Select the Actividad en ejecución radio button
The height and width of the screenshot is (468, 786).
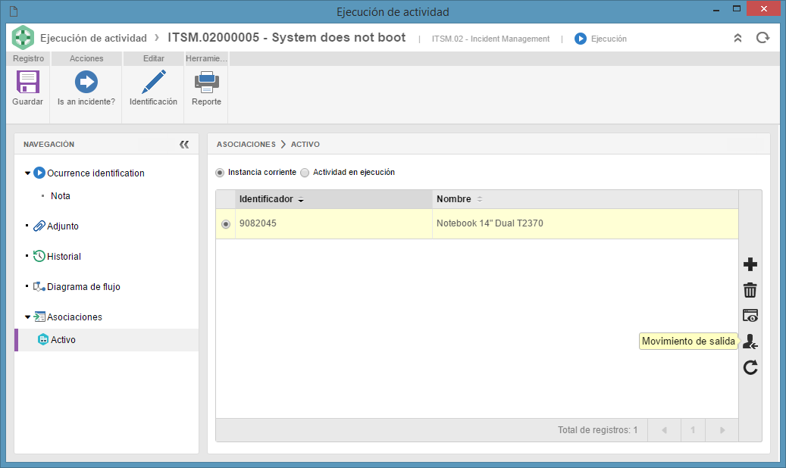pos(305,173)
